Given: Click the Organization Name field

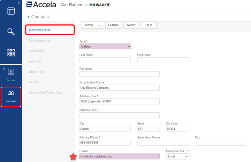Looking at the screenshot, I should pos(119,88).
